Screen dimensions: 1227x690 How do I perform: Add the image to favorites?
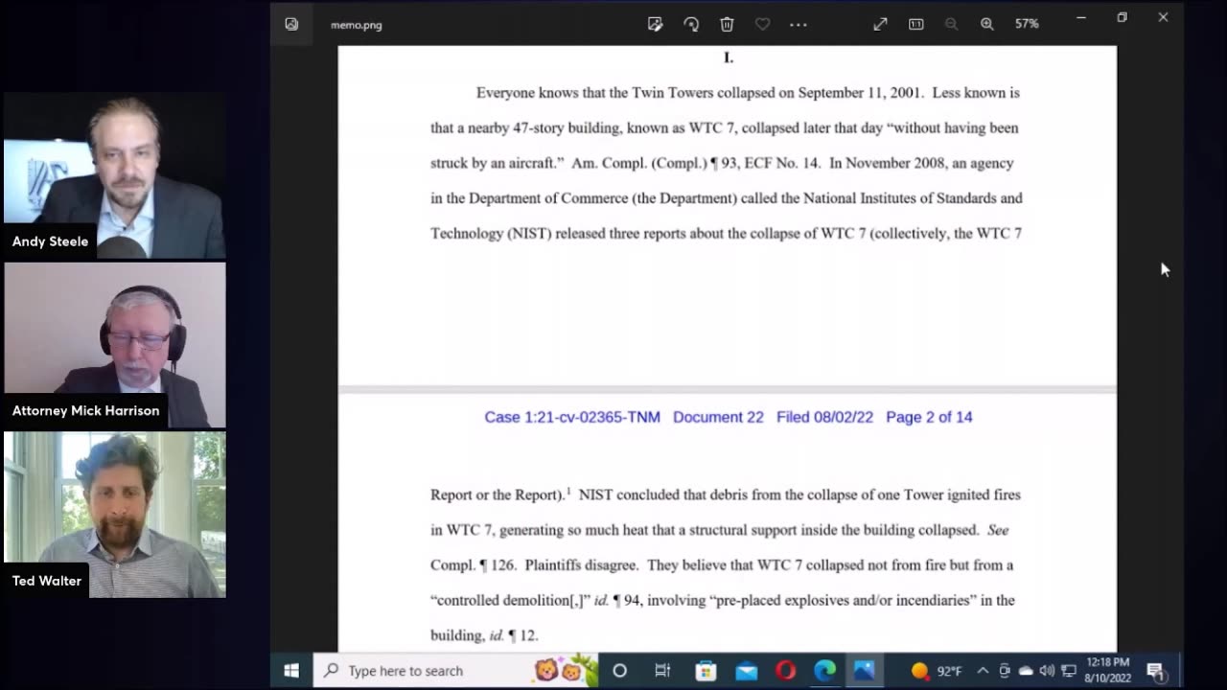click(x=762, y=24)
